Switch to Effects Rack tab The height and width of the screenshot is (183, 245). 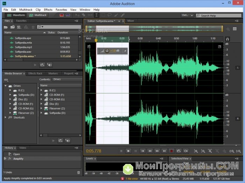click(35, 74)
